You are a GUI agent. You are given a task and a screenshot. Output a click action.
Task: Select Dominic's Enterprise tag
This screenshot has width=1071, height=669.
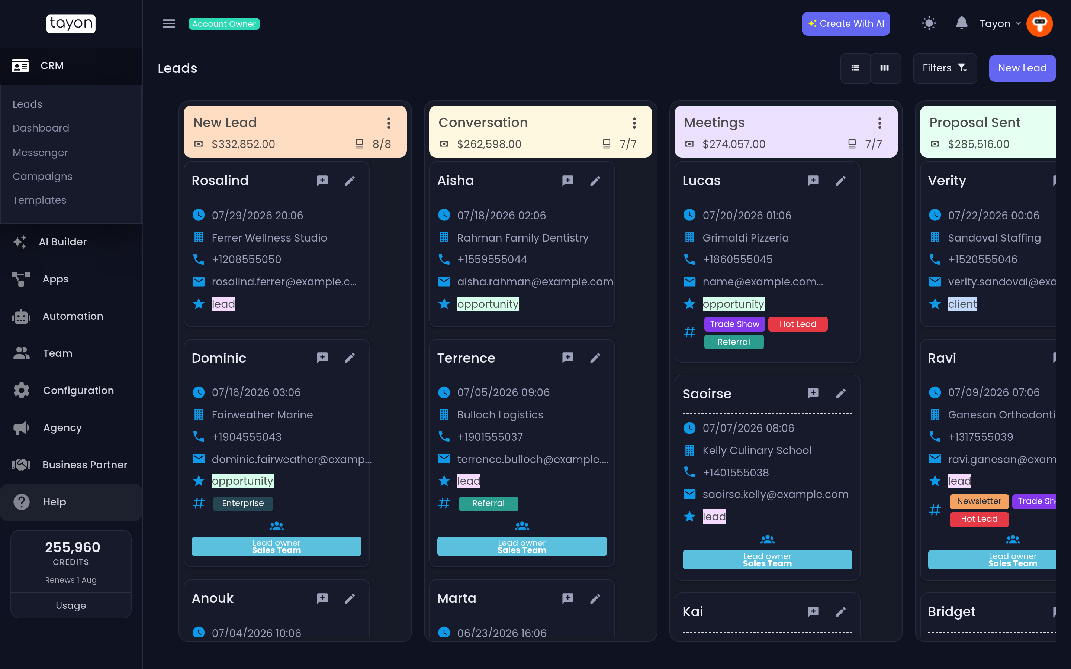243,504
